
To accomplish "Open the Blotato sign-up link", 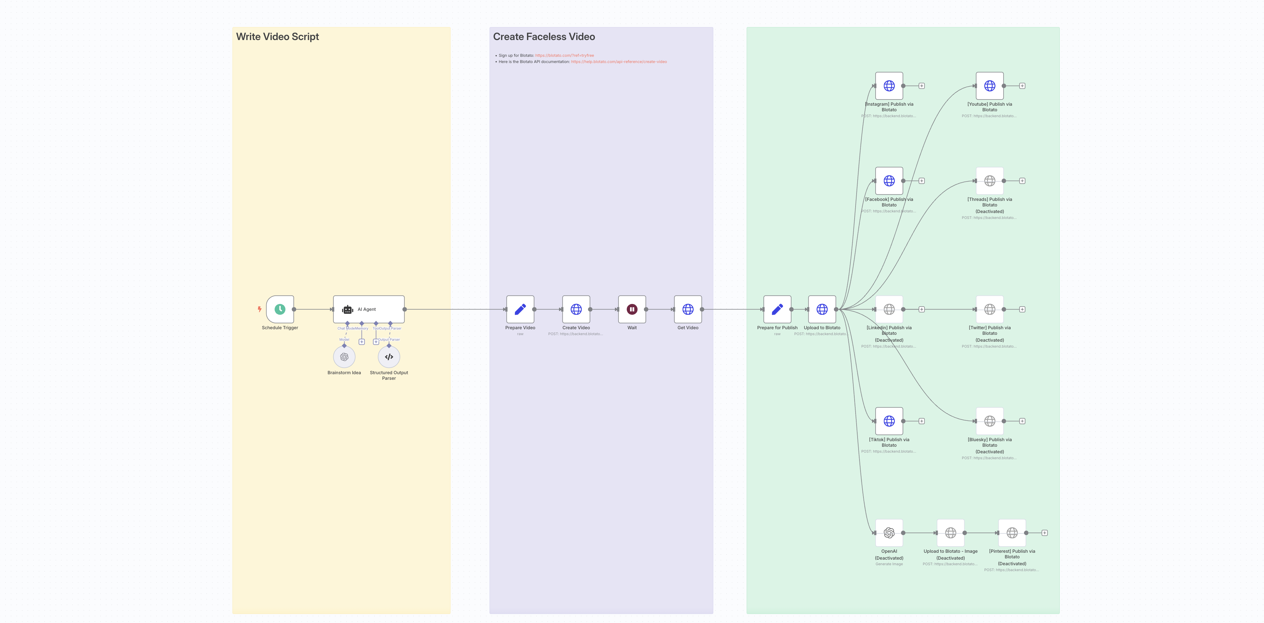I will click(x=564, y=55).
